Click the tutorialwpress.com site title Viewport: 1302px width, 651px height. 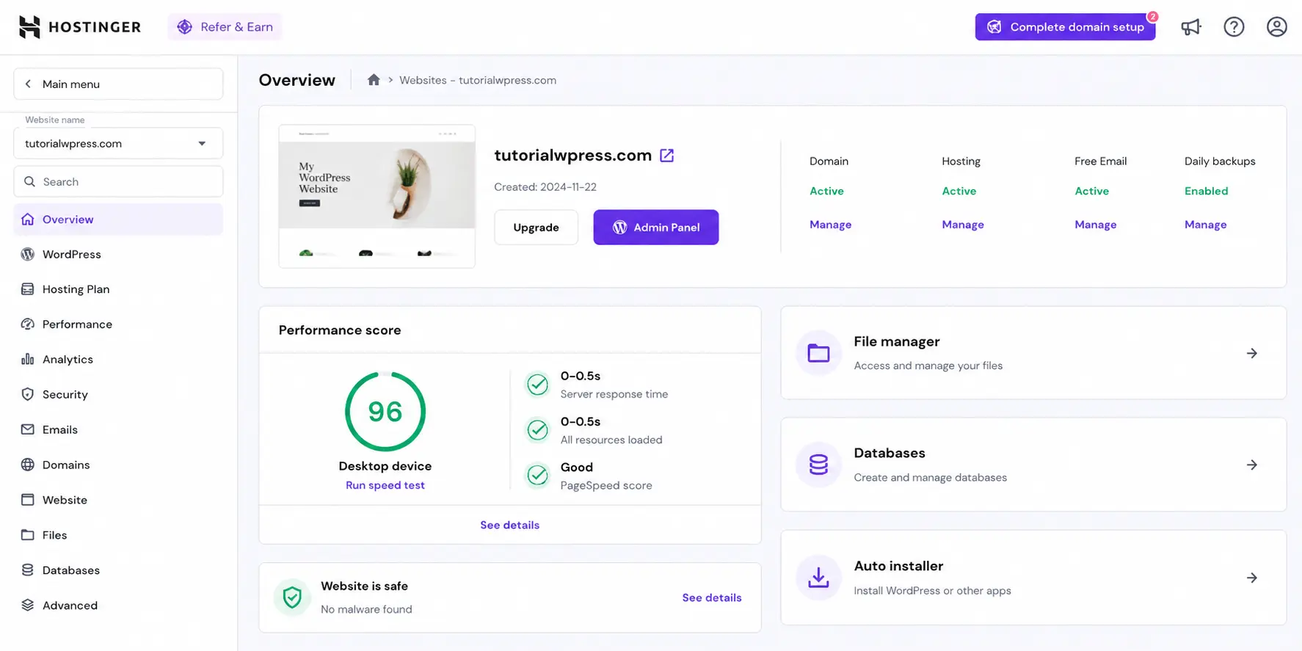[572, 156]
